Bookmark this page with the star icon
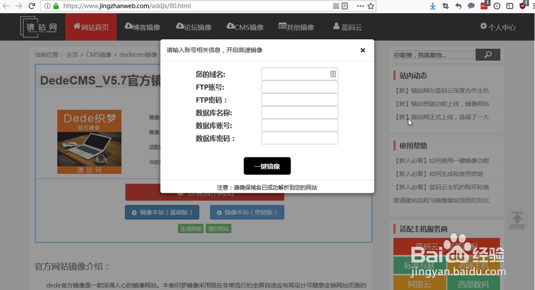The height and width of the screenshot is (290, 535). click(x=371, y=6)
